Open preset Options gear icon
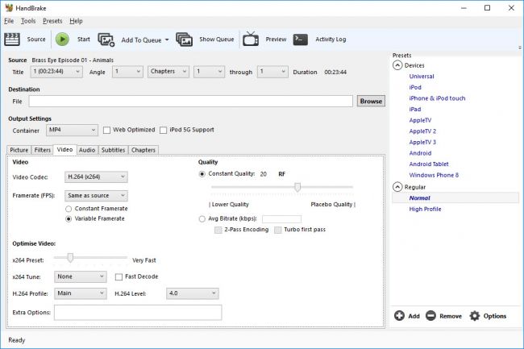Image resolution: width=524 pixels, height=349 pixels. click(475, 316)
